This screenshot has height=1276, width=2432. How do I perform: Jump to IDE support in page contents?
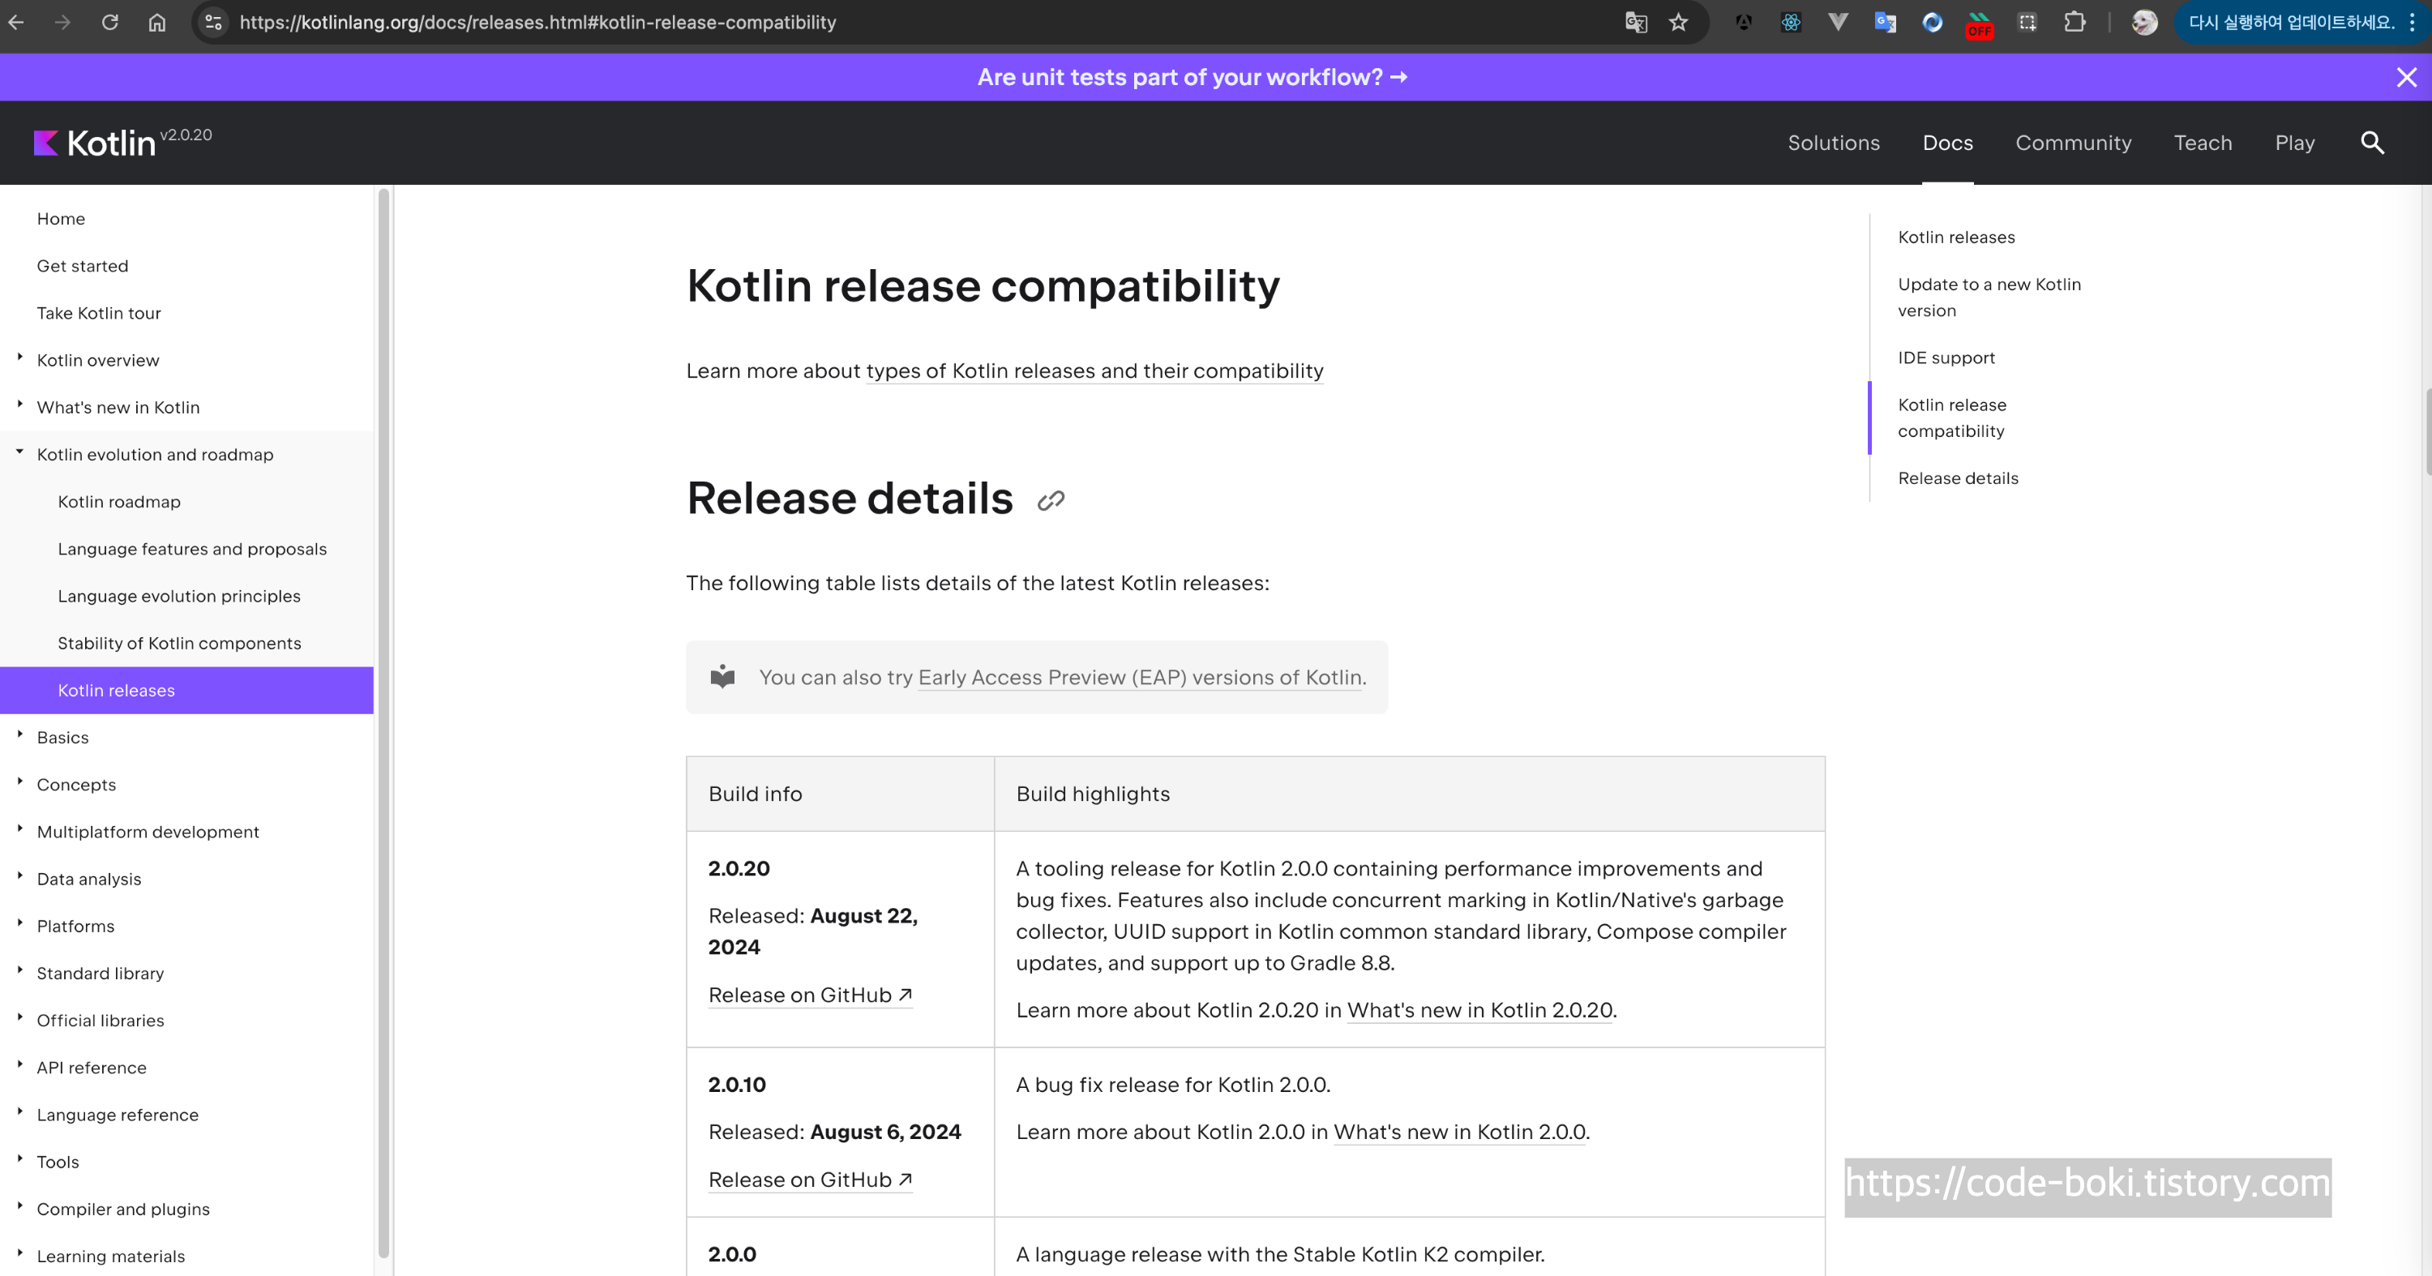1946,358
